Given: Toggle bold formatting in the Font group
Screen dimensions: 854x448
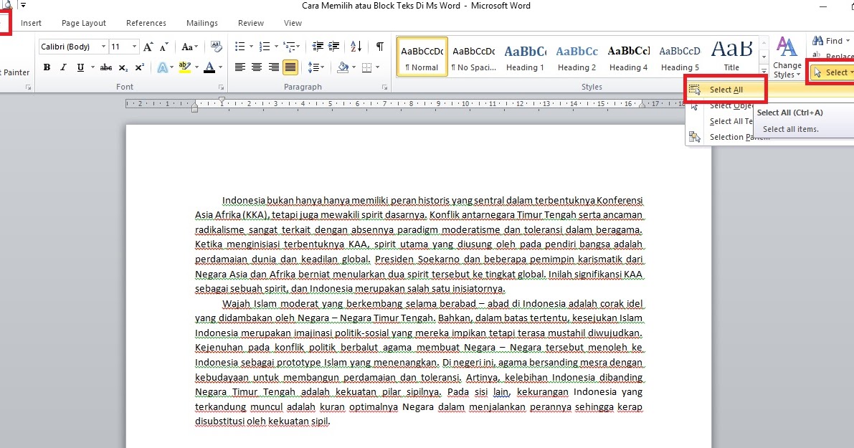Looking at the screenshot, I should tap(47, 67).
